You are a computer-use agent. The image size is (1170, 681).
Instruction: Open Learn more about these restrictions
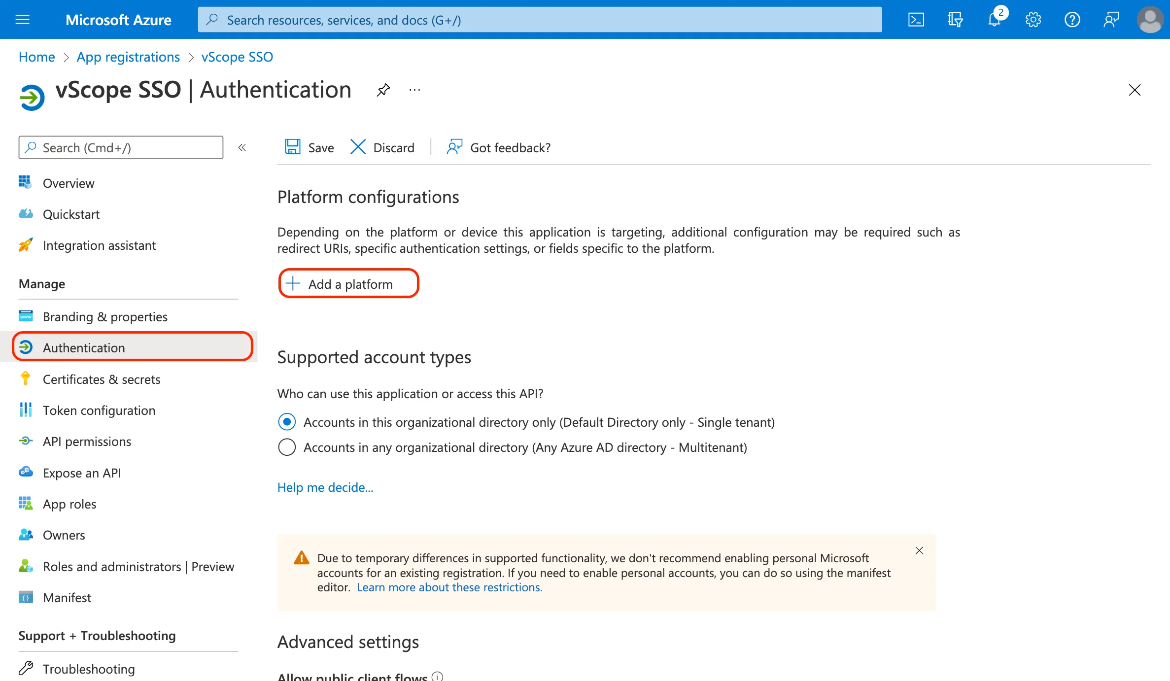(x=449, y=587)
